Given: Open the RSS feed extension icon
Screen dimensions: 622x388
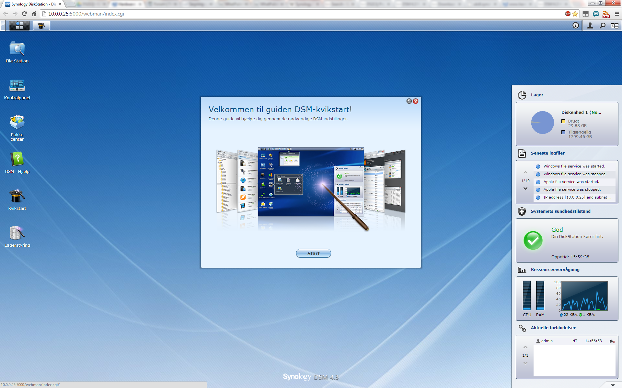Looking at the screenshot, I should point(606,14).
